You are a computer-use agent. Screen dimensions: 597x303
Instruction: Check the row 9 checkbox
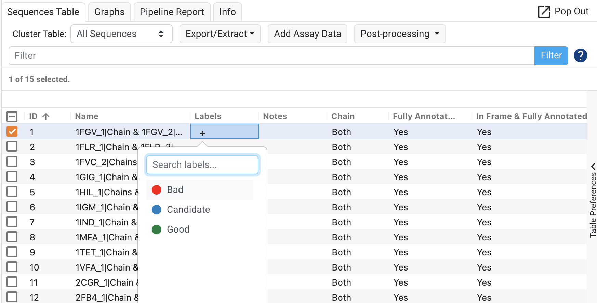[x=12, y=252]
